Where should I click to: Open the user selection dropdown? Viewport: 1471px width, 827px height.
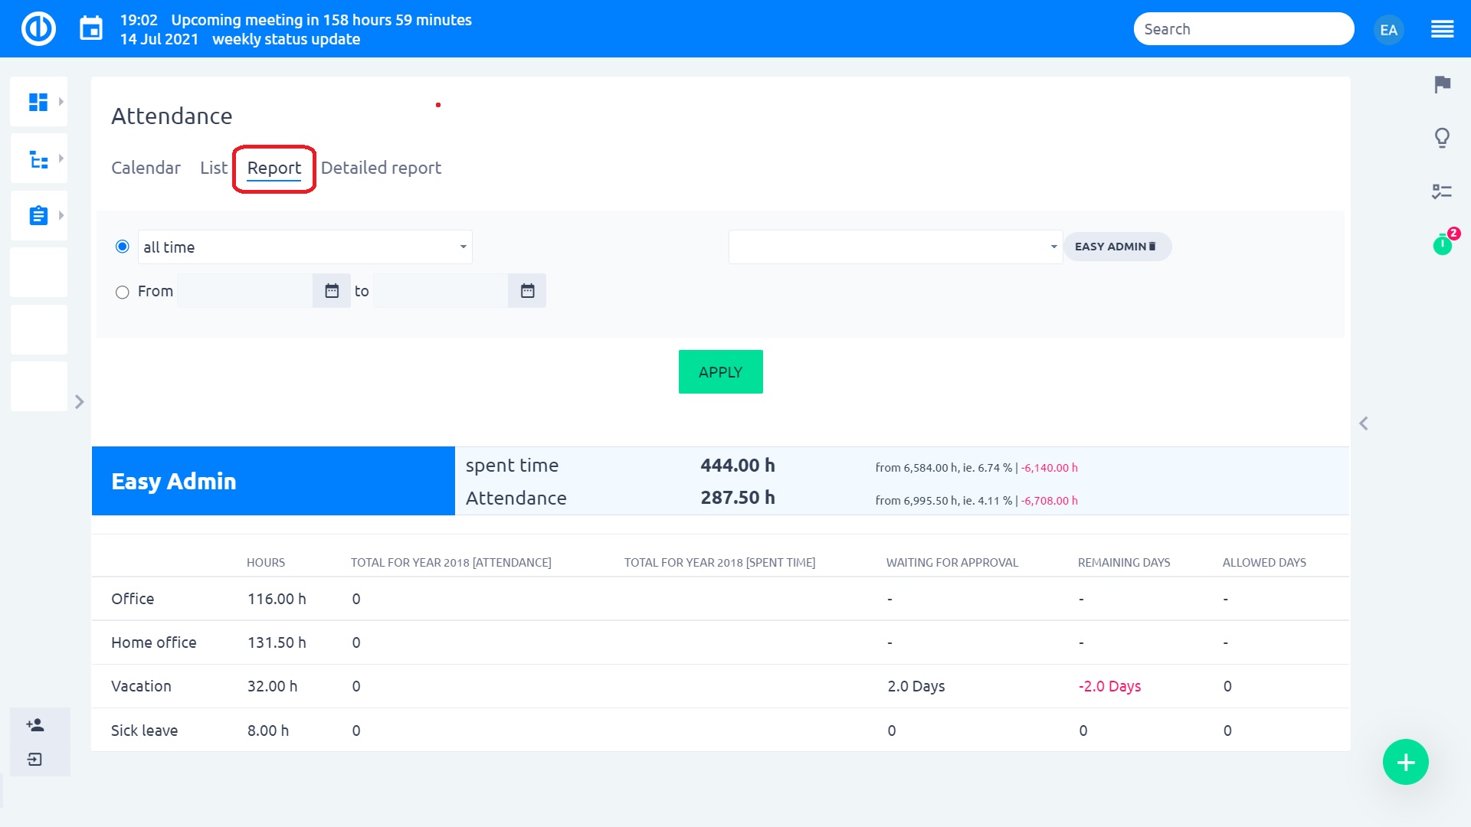[895, 247]
